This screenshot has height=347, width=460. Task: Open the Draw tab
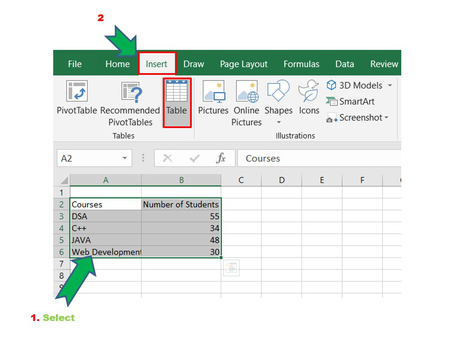(x=193, y=64)
